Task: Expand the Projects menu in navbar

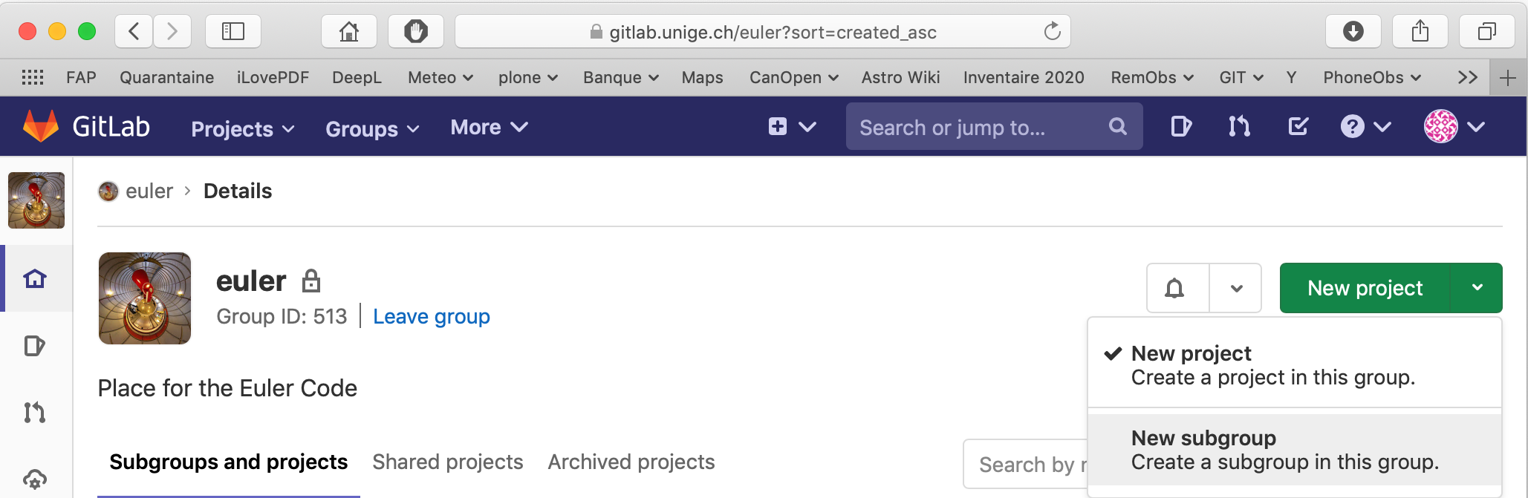Action: click(x=242, y=128)
